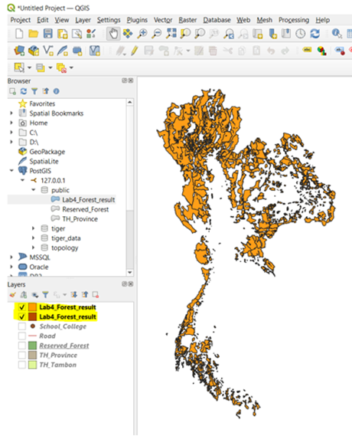Click the Refresh map icon
The width and height of the screenshot is (352, 446).
click(315, 34)
